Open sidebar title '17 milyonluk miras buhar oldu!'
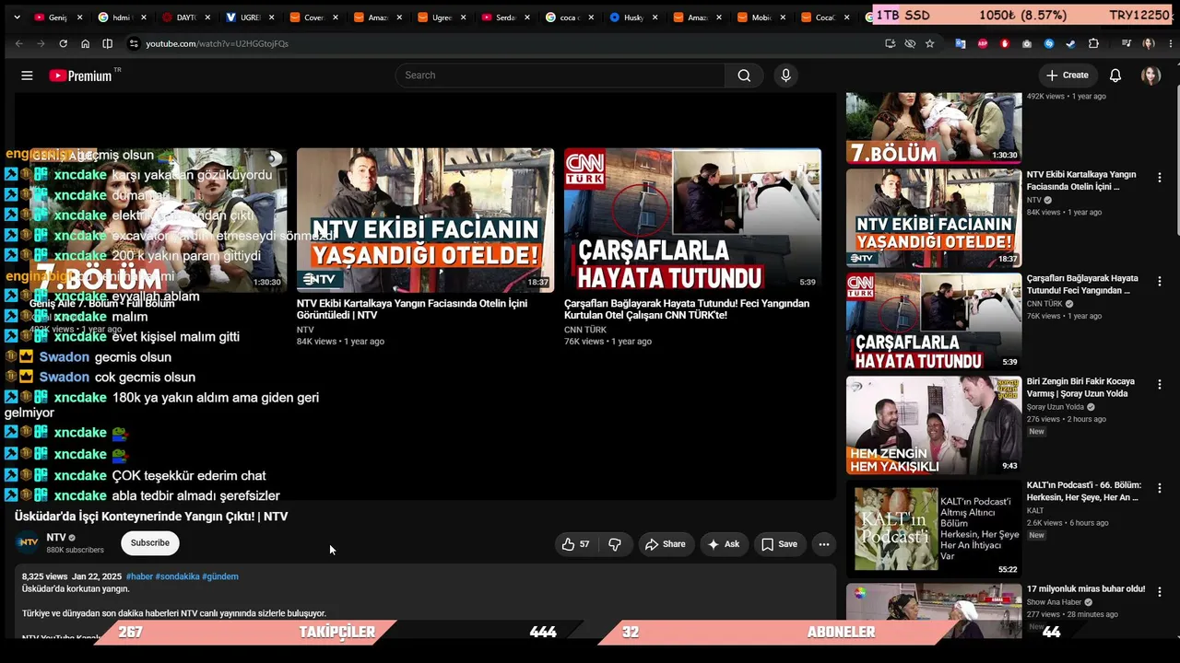1180x663 pixels. [1086, 589]
